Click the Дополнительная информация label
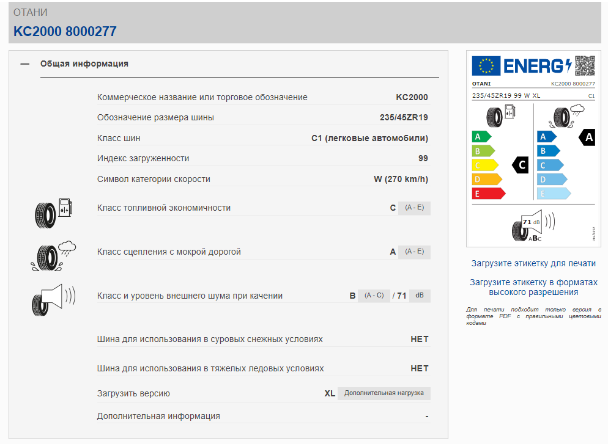Screen dimensions: 608x444 (x=158, y=416)
